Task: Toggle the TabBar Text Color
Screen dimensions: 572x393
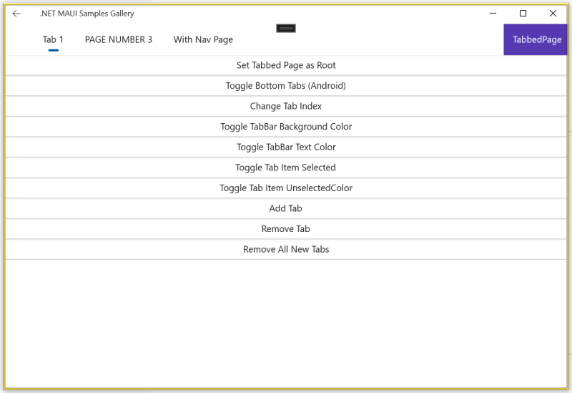Action: (x=286, y=147)
